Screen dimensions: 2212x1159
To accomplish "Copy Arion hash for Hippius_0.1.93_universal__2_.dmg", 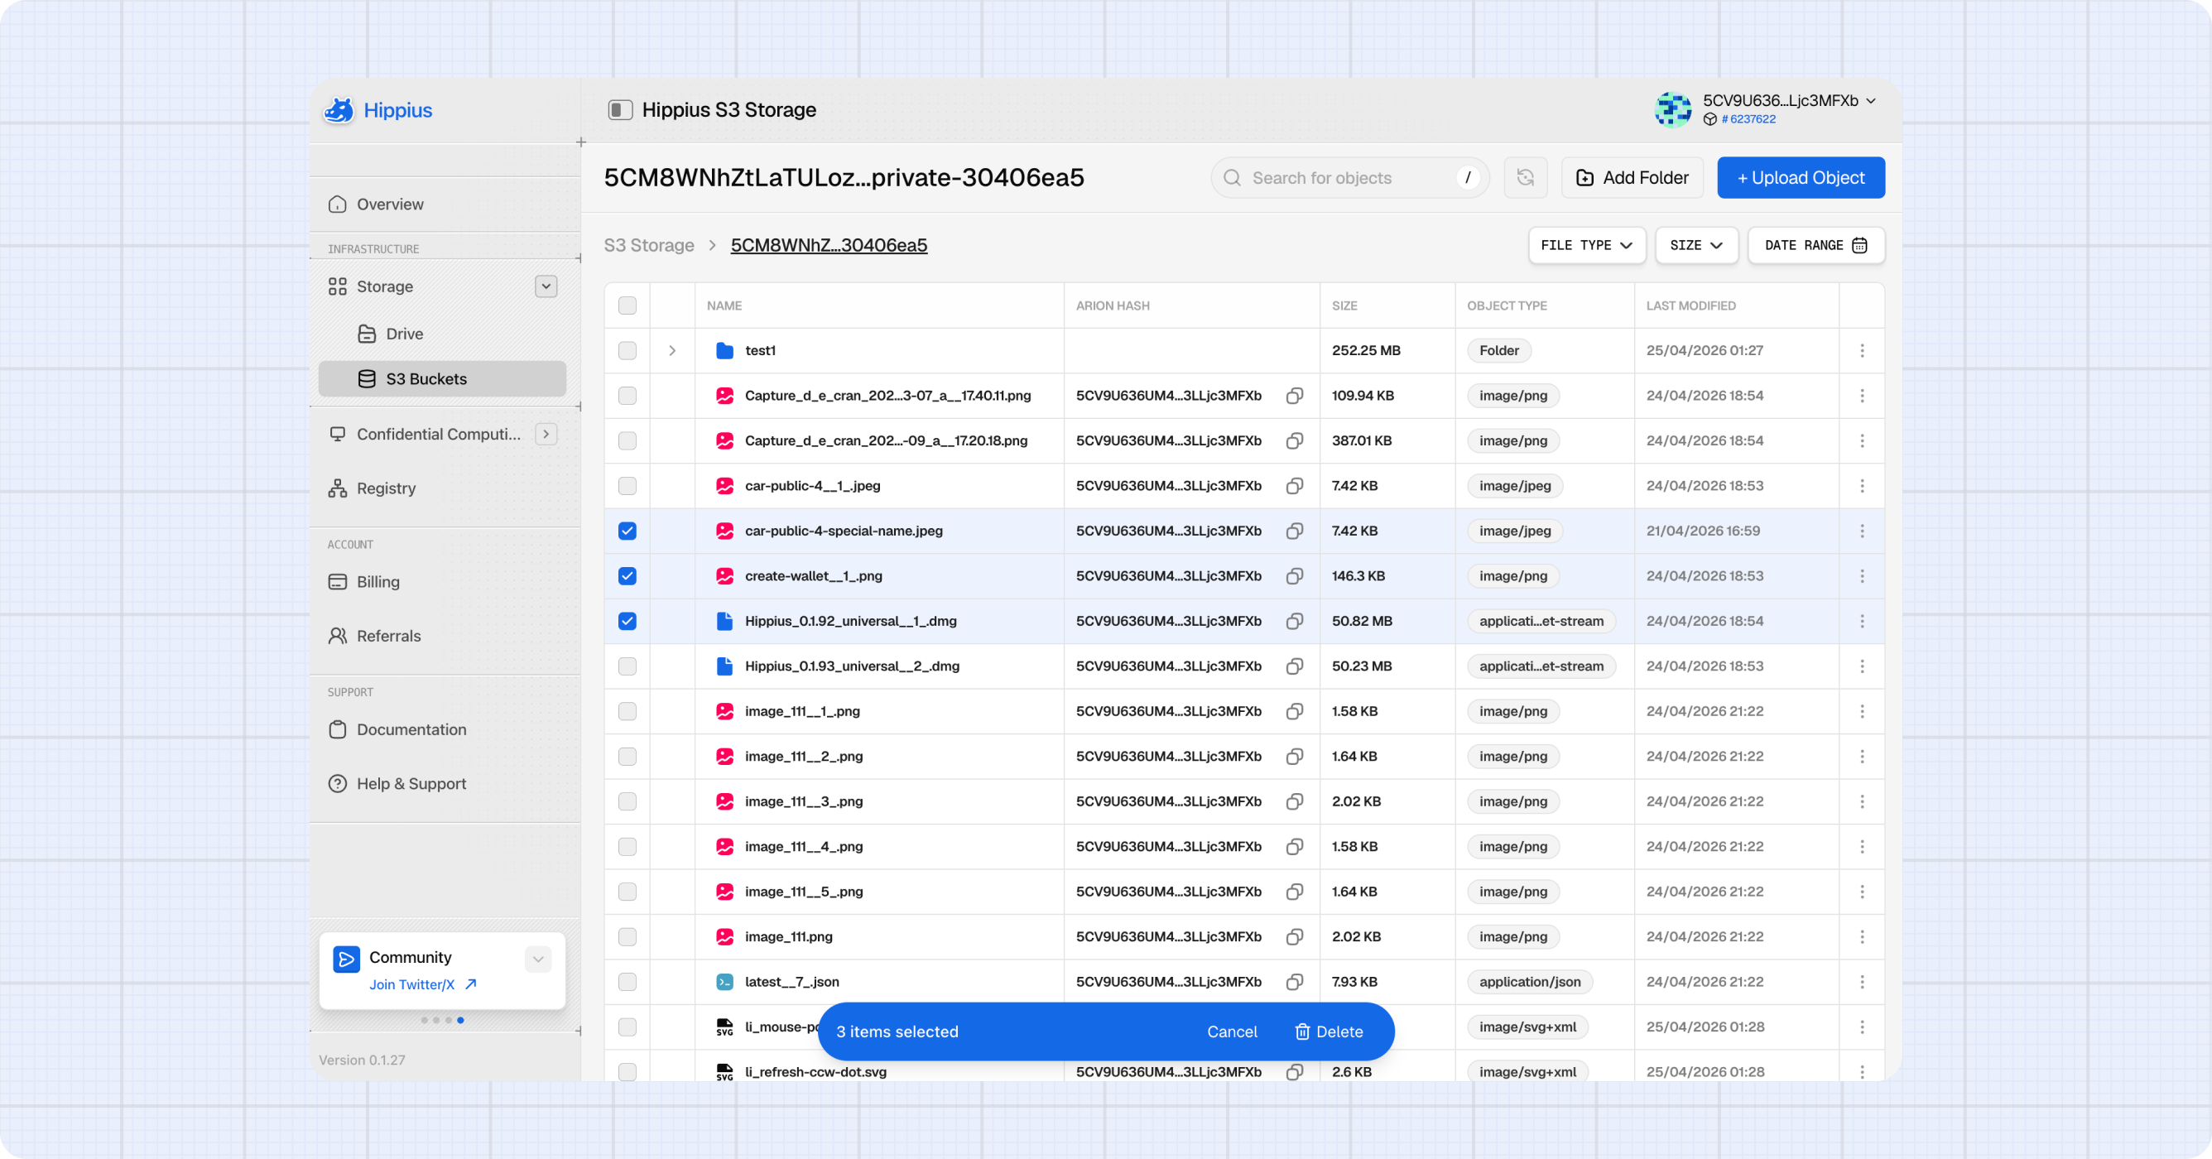I will 1294,666.
